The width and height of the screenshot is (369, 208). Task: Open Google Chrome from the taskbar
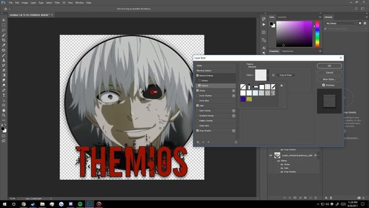pos(24,204)
